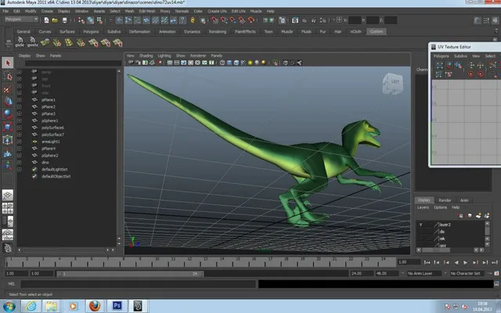501x313 pixels.
Task: Click Use all lights yellow sphere icon
Action: pos(250,63)
